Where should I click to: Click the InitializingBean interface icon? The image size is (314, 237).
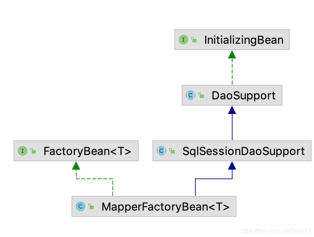pyautogui.click(x=183, y=40)
